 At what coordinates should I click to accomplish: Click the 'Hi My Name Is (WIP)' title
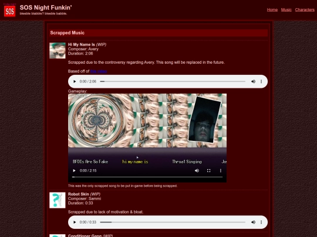click(x=87, y=44)
